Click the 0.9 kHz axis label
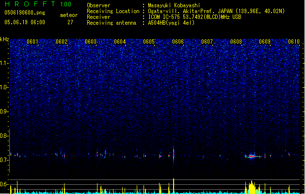 (4, 112)
